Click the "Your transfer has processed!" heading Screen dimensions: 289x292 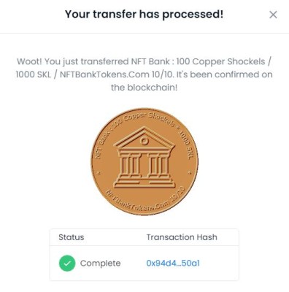point(144,14)
